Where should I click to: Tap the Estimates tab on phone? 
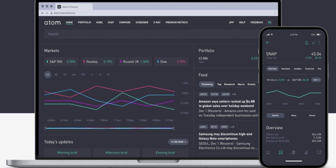point(286,69)
